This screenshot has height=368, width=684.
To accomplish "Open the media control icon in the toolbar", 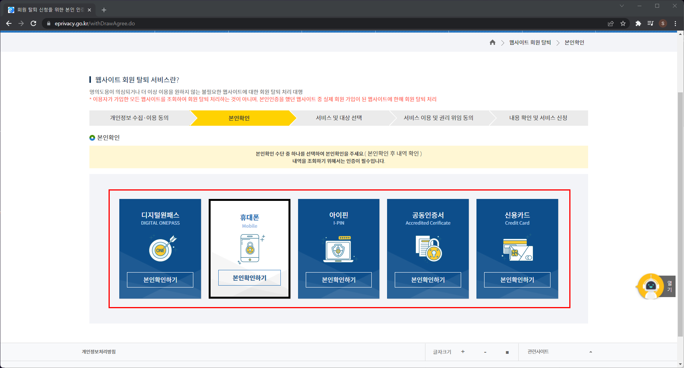I will pos(650,23).
